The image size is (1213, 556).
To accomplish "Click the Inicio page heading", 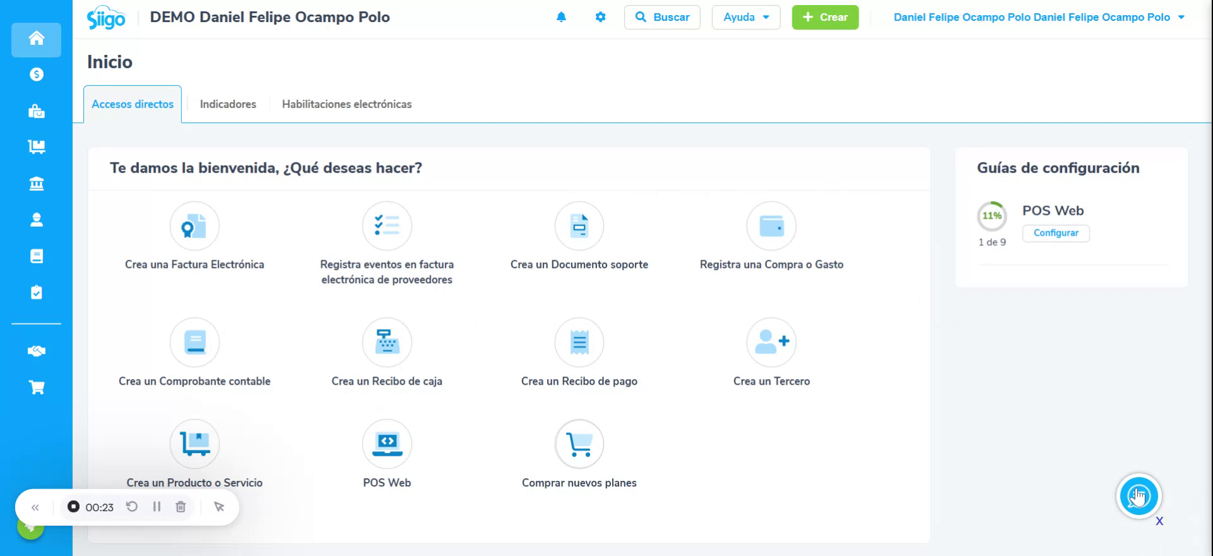I will (x=110, y=62).
